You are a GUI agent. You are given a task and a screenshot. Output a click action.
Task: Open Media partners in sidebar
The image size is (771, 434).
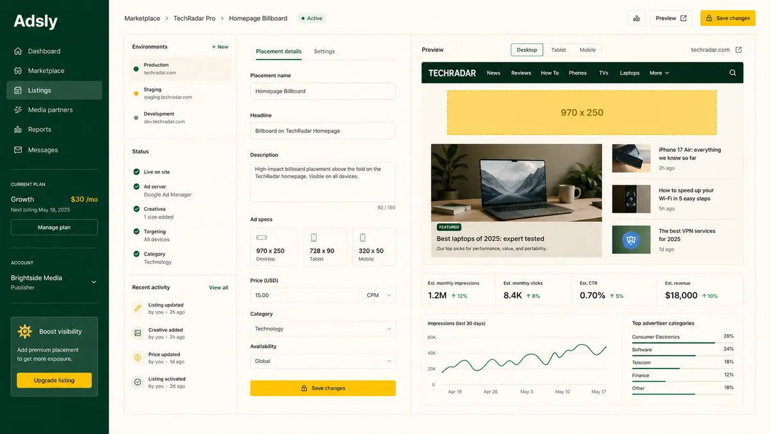(54, 110)
